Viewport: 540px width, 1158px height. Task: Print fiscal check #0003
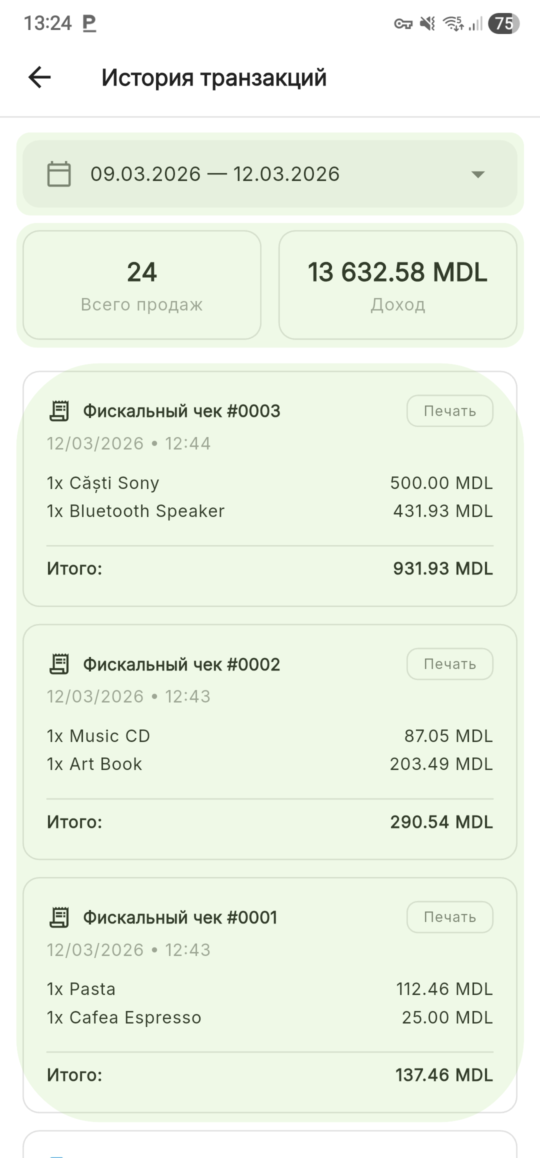pos(449,411)
